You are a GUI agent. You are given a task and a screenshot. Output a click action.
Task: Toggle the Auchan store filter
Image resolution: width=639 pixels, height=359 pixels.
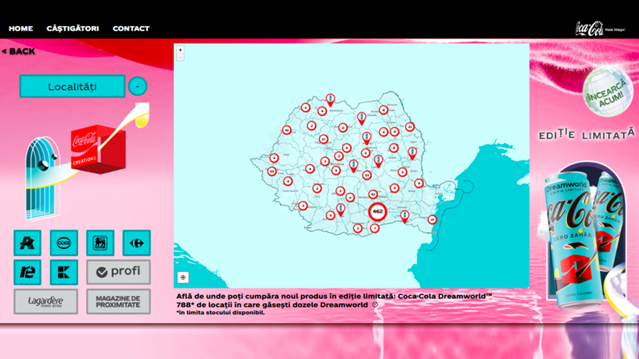[x=27, y=243]
